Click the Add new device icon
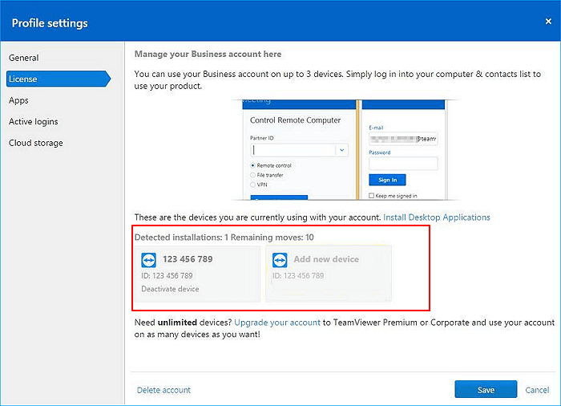Image resolution: width=561 pixels, height=406 pixels. [x=280, y=260]
